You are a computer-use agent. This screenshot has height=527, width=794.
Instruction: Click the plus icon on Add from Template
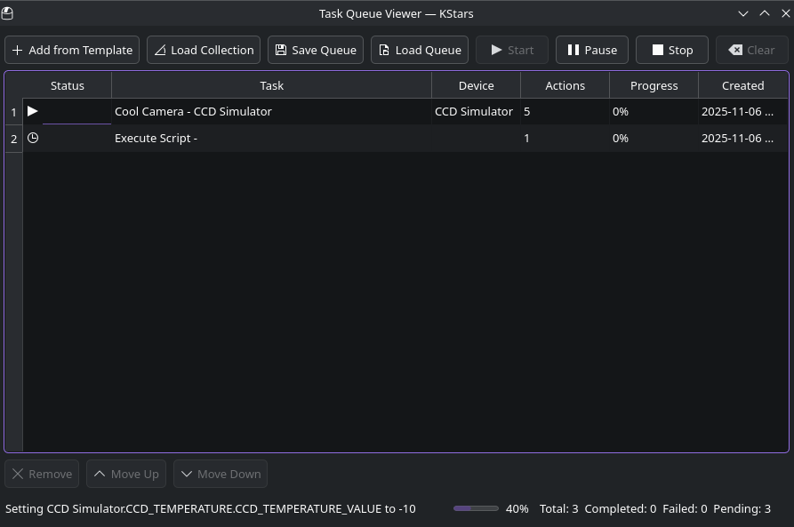16,50
